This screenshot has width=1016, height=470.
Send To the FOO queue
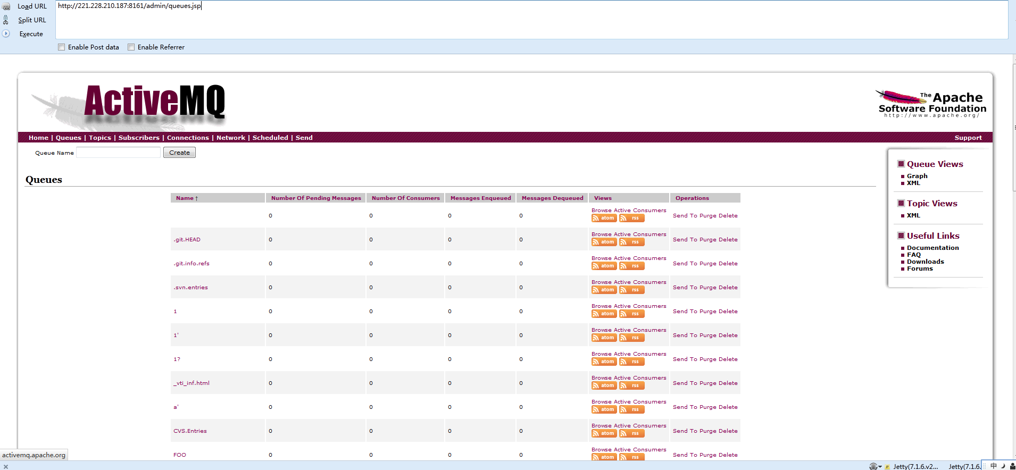click(685, 455)
